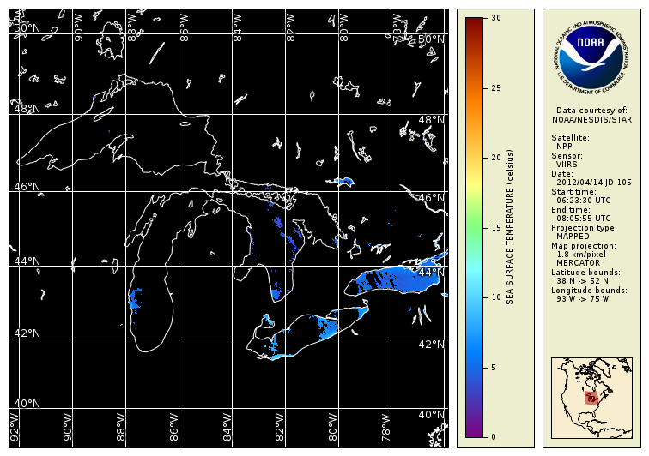Click the right-edge '42°N' latitude label

point(431,345)
